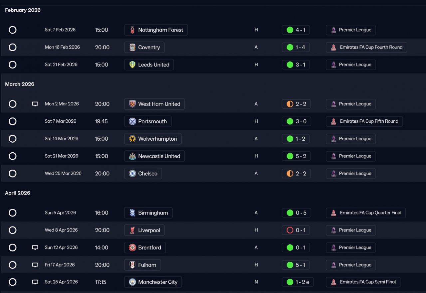This screenshot has height=293, width=426.
Task: Open the 0 - 1 loss result against Liverpool
Action: coord(296,230)
